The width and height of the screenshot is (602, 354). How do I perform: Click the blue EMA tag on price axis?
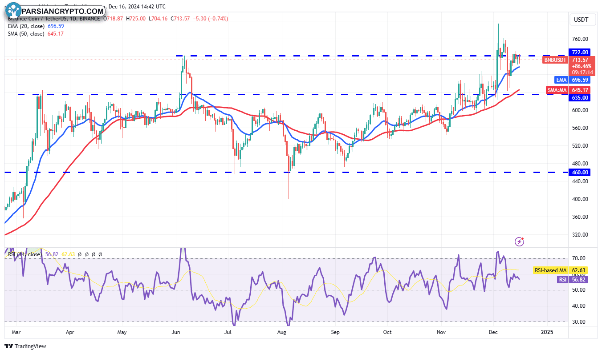coord(561,80)
